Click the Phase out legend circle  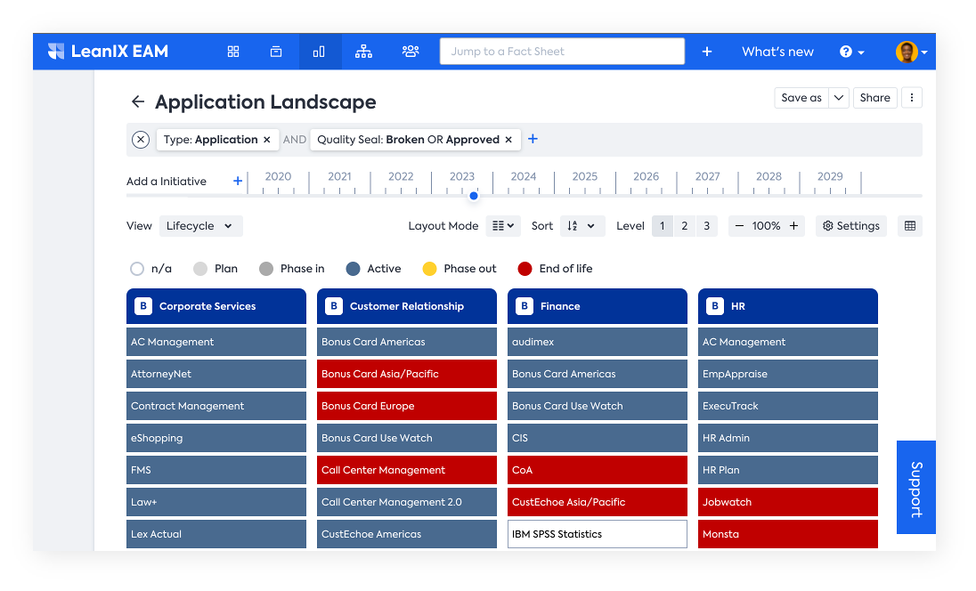tap(429, 269)
